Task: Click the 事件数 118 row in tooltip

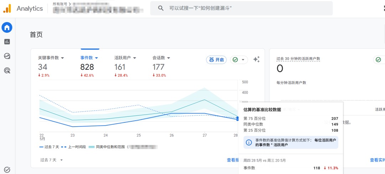Action: tap(291, 168)
